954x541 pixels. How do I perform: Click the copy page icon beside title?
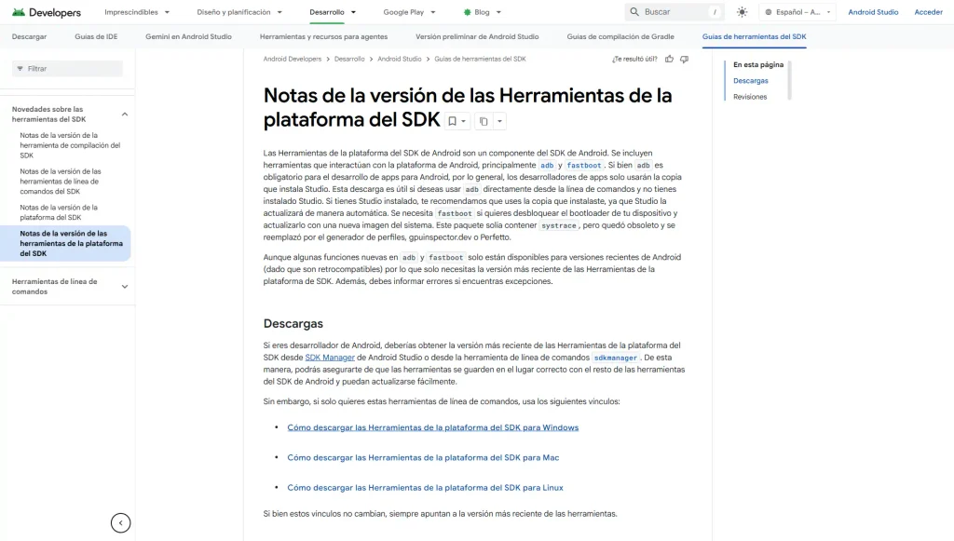click(484, 121)
